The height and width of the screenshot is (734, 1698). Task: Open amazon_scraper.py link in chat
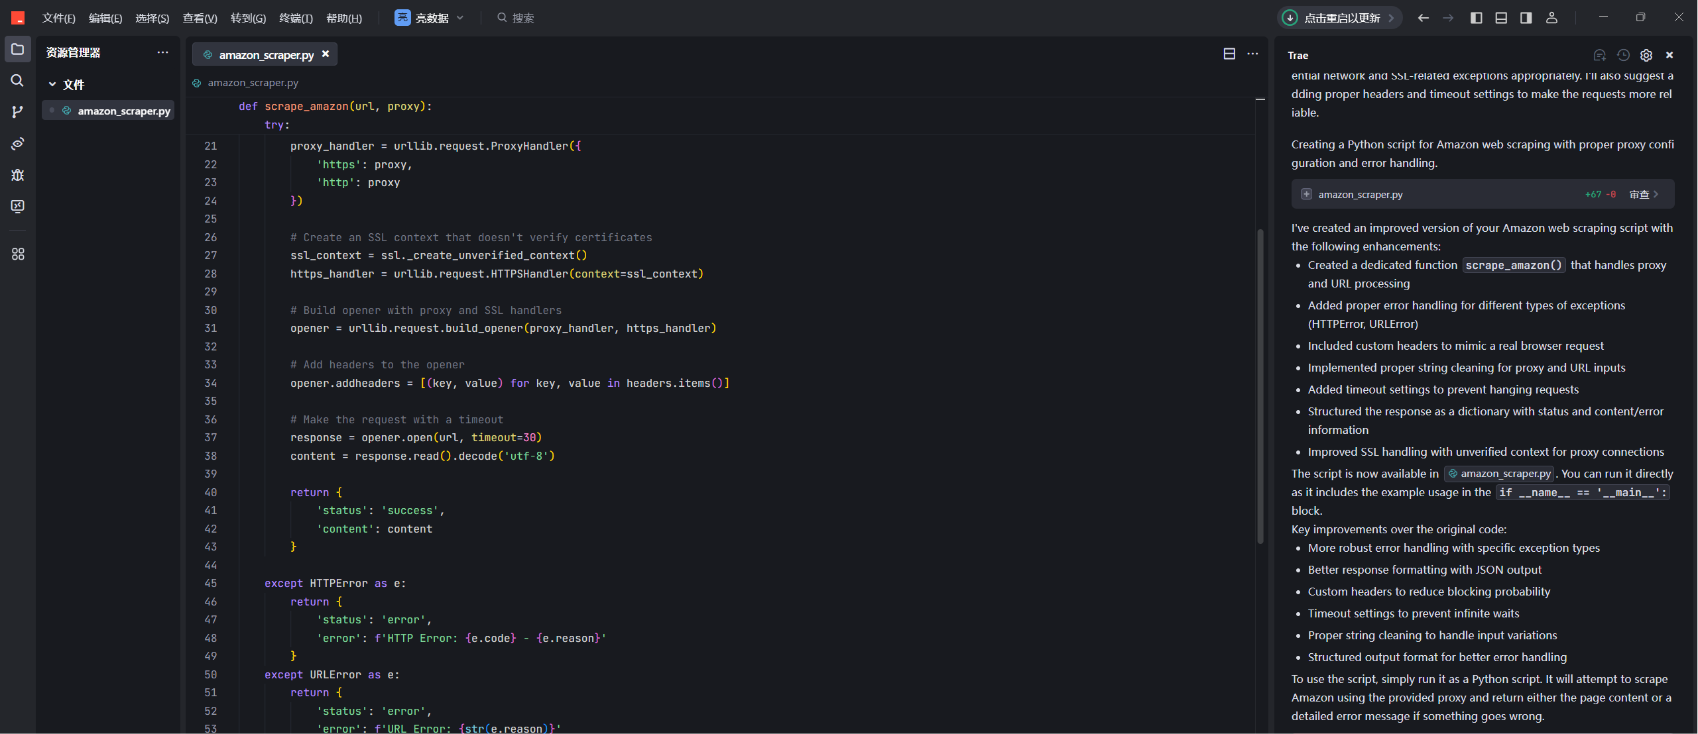click(1499, 474)
